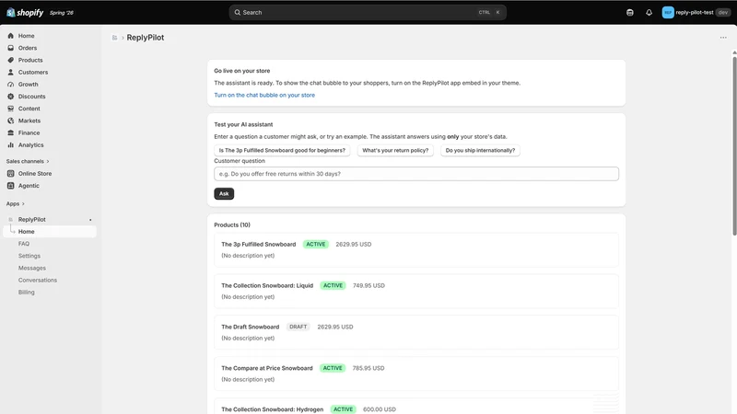Open Finance in the sidebar
The height and width of the screenshot is (414, 737).
click(29, 132)
